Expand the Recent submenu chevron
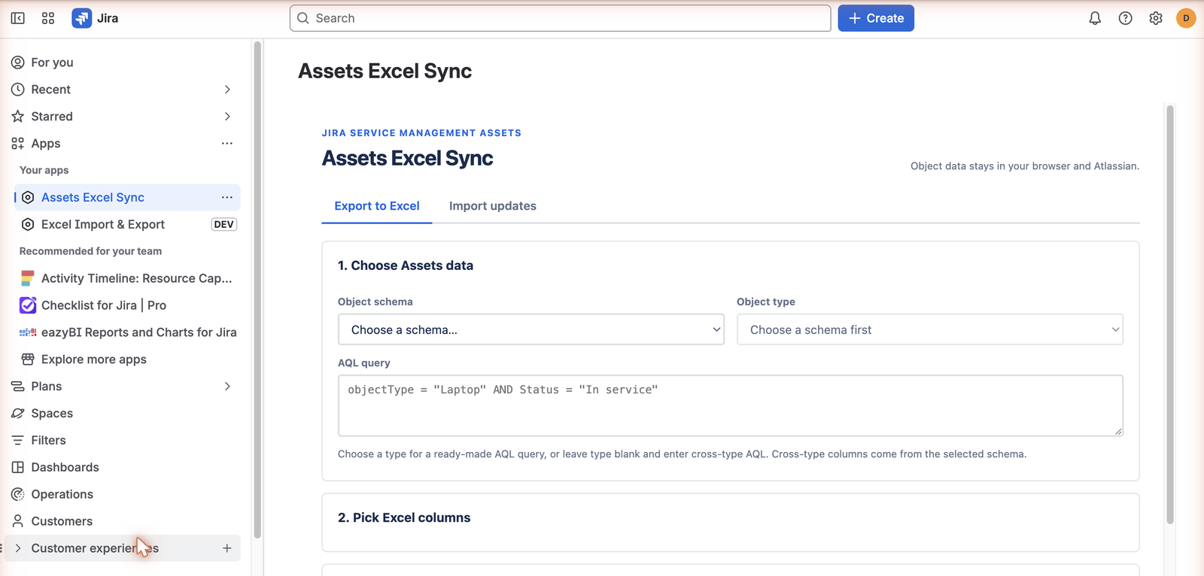This screenshot has height=576, width=1204. pyautogui.click(x=227, y=89)
